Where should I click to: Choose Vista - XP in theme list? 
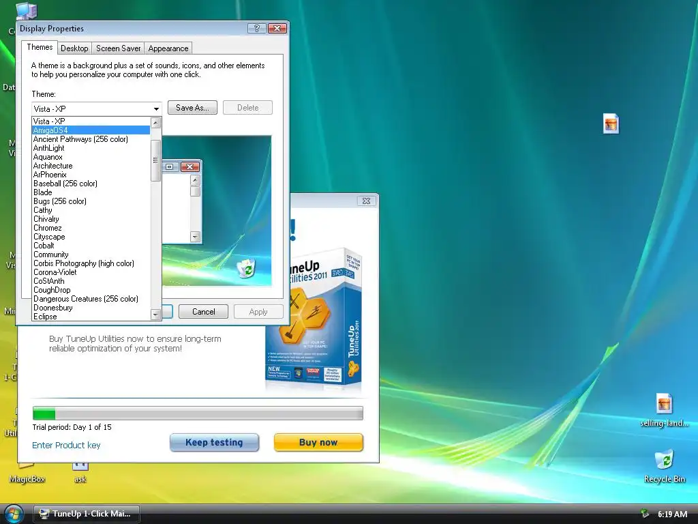(91, 121)
